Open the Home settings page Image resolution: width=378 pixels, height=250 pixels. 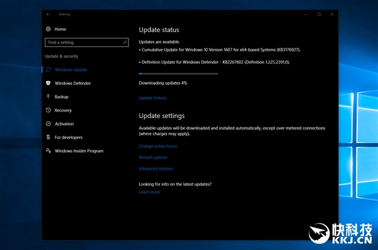click(x=60, y=29)
